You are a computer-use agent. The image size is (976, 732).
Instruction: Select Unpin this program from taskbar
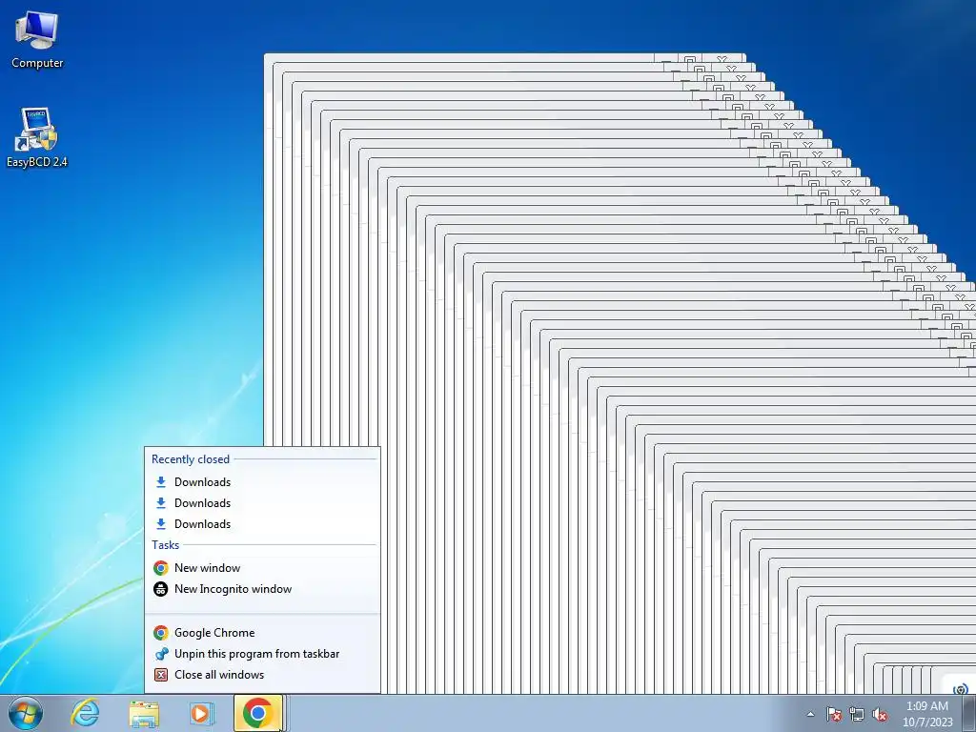262,654
